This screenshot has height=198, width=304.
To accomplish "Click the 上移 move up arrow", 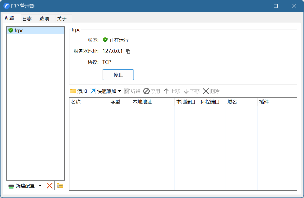I will 166,91.
